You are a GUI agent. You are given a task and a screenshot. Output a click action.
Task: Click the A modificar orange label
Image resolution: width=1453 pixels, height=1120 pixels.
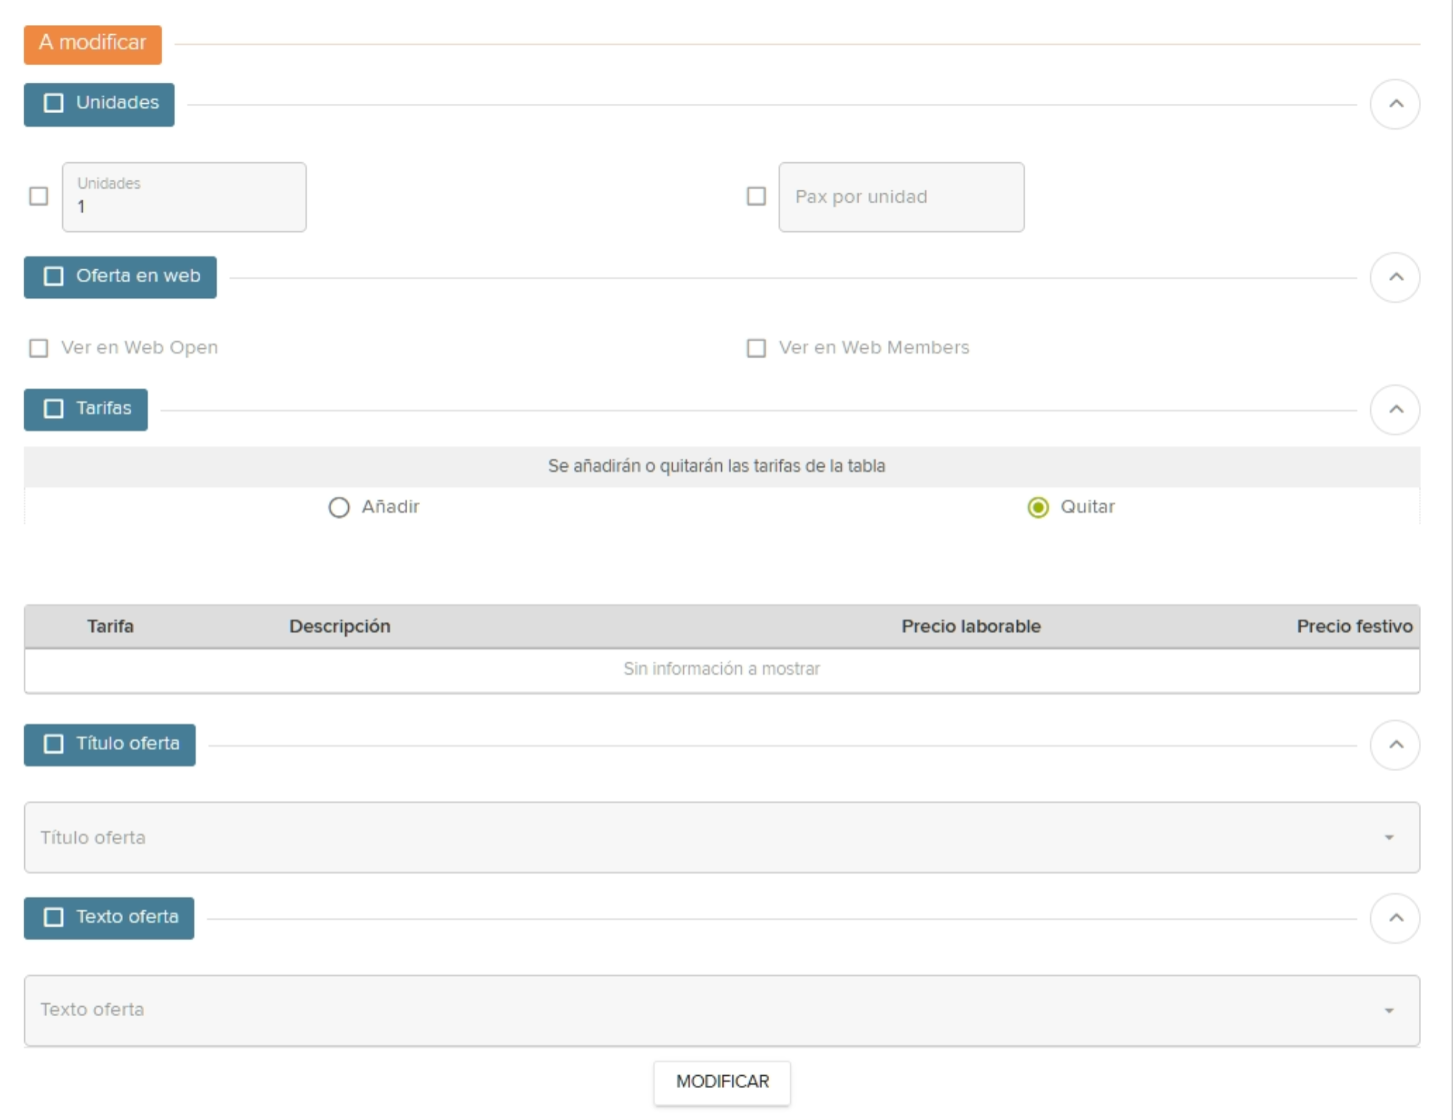point(93,44)
